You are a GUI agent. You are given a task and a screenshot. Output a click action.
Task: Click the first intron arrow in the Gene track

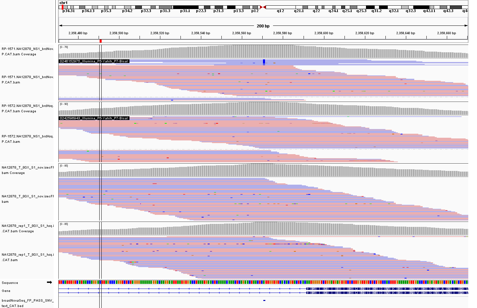(68, 289)
